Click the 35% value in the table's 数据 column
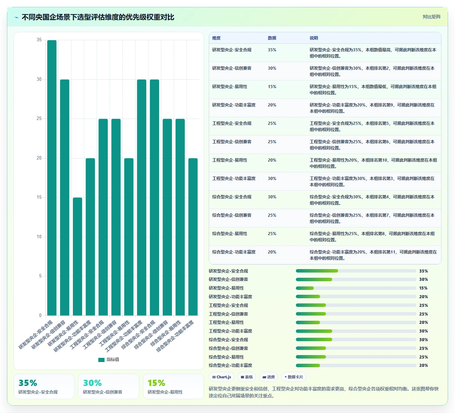This screenshot has width=455, height=413. click(272, 50)
